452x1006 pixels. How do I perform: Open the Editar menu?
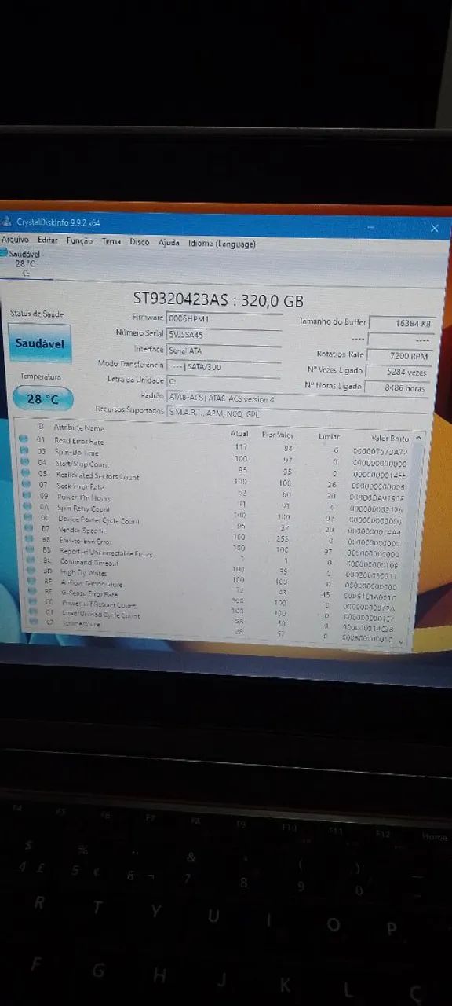(48, 240)
